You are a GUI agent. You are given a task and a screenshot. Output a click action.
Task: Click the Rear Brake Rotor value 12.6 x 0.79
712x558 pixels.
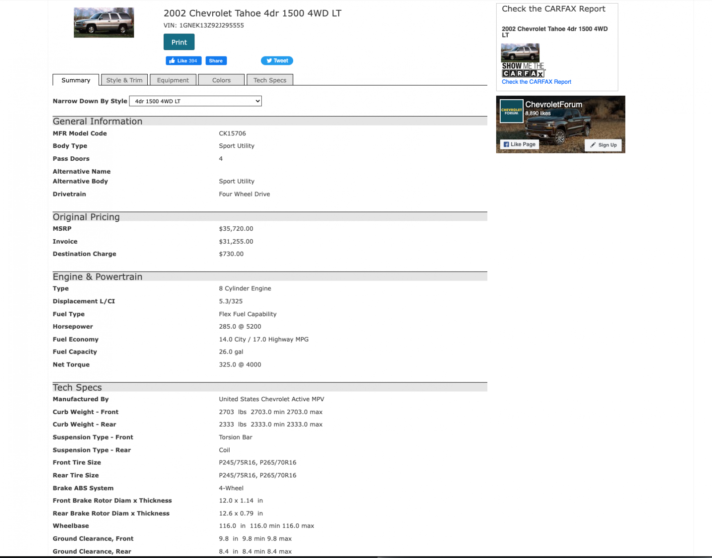[241, 513]
